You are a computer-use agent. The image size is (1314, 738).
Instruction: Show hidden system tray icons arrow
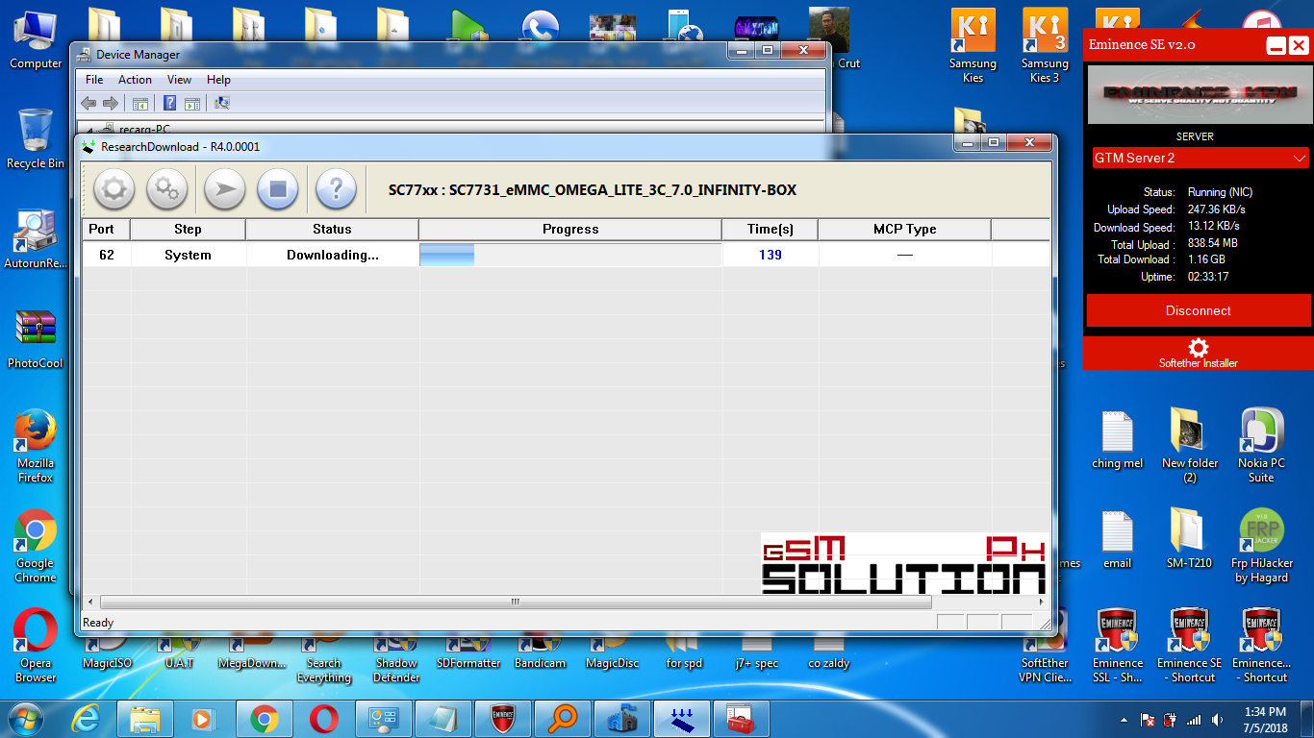tap(1124, 720)
